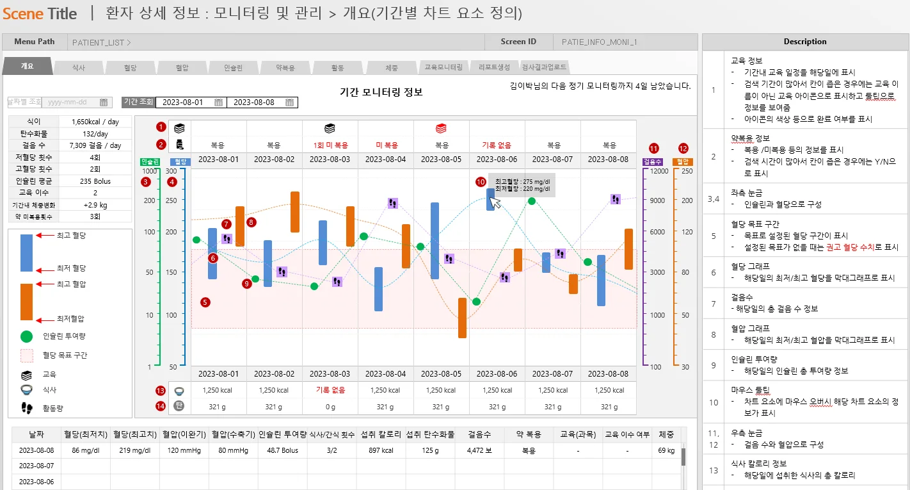This screenshot has width=910, height=490.
Task: Click the red education icon for 2023-08-05
Action: (x=441, y=129)
